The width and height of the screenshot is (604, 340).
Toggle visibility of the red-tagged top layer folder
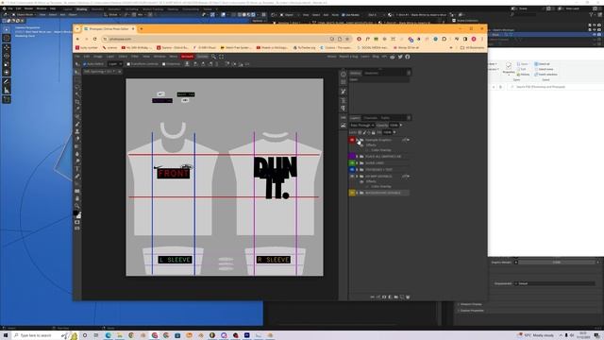point(352,140)
